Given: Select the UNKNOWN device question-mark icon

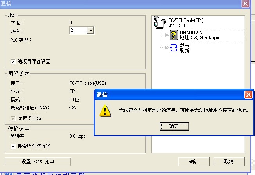Looking at the screenshot, I should click(x=174, y=35).
